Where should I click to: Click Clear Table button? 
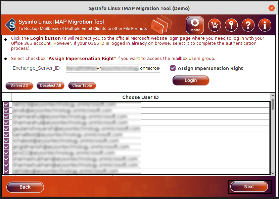click(x=82, y=86)
